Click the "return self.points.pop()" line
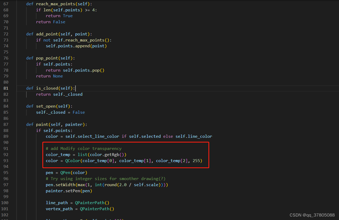The width and height of the screenshot is (339, 220). coord(75,70)
